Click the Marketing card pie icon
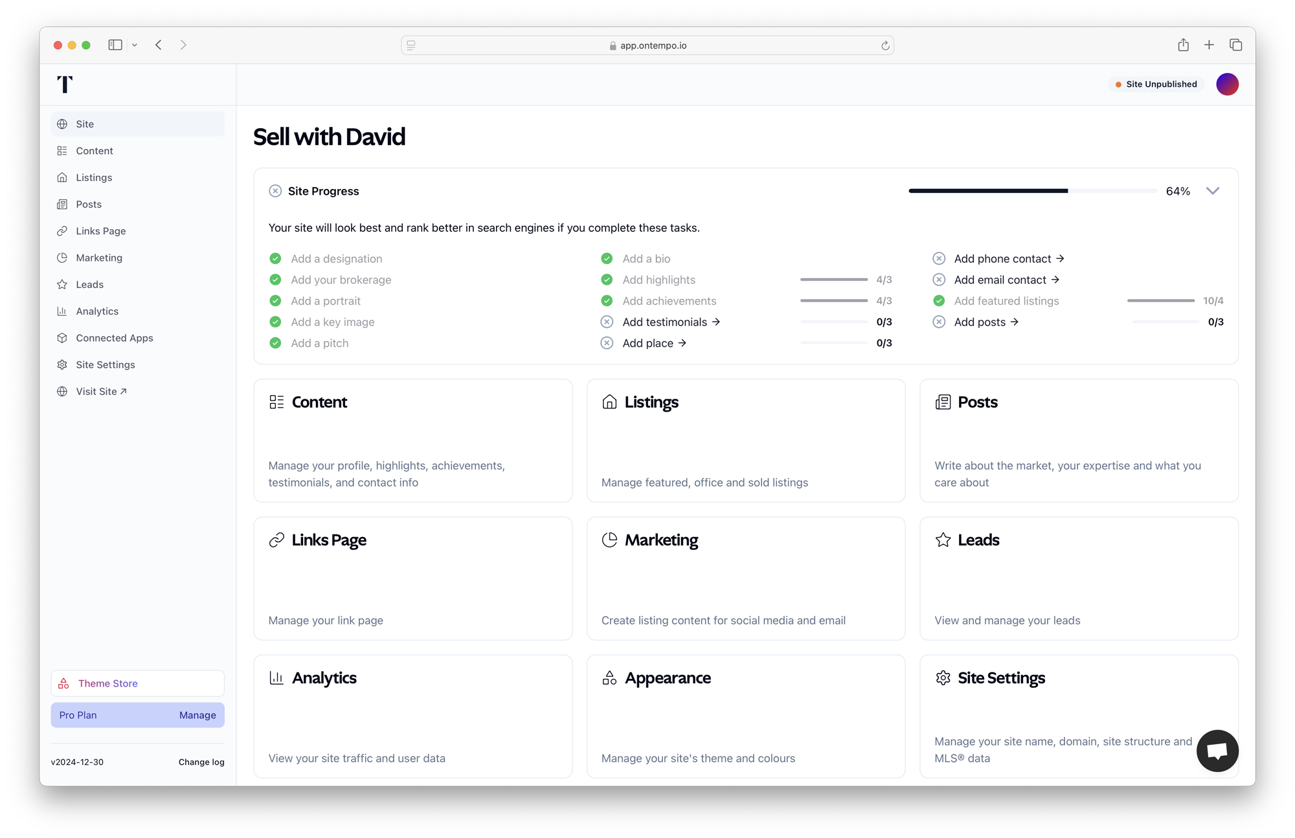Screen dimensions: 1295x838 click(609, 540)
